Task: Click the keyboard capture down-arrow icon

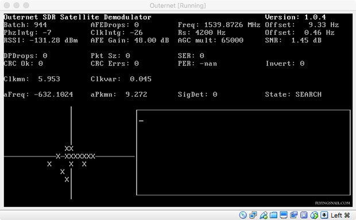Action: point(324,215)
